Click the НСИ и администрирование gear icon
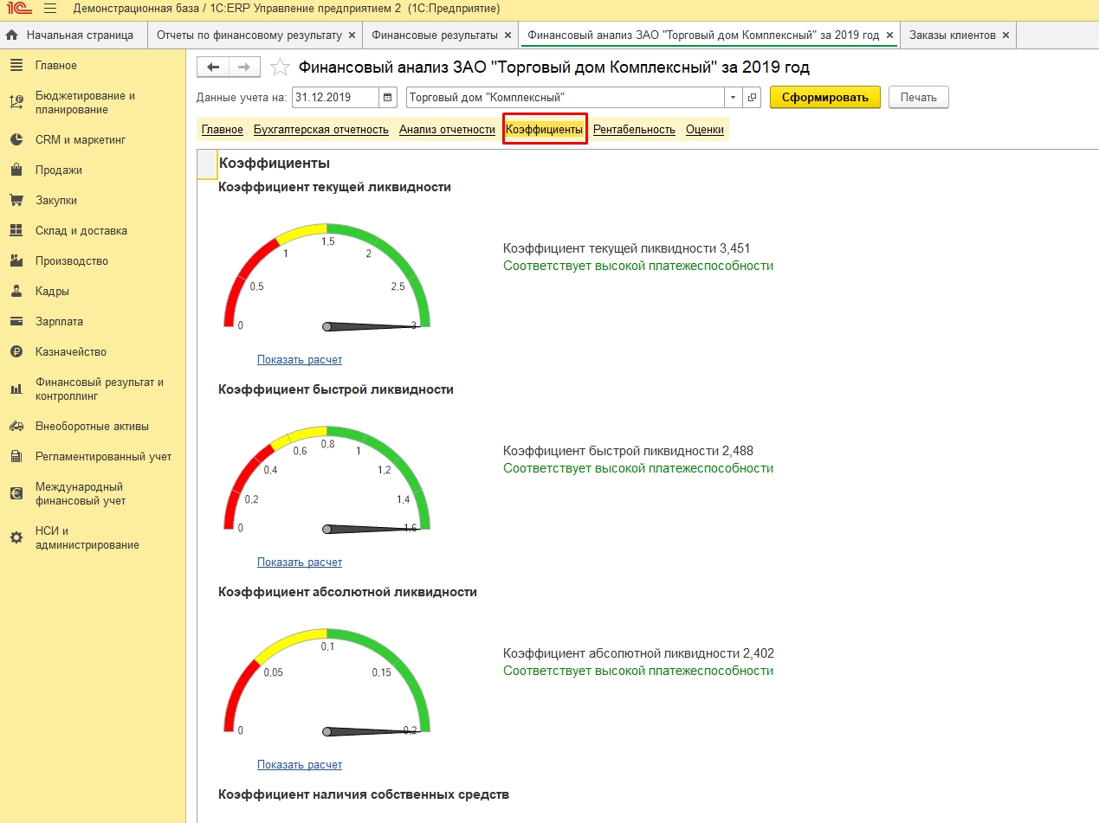This screenshot has width=1099, height=823. coord(16,537)
